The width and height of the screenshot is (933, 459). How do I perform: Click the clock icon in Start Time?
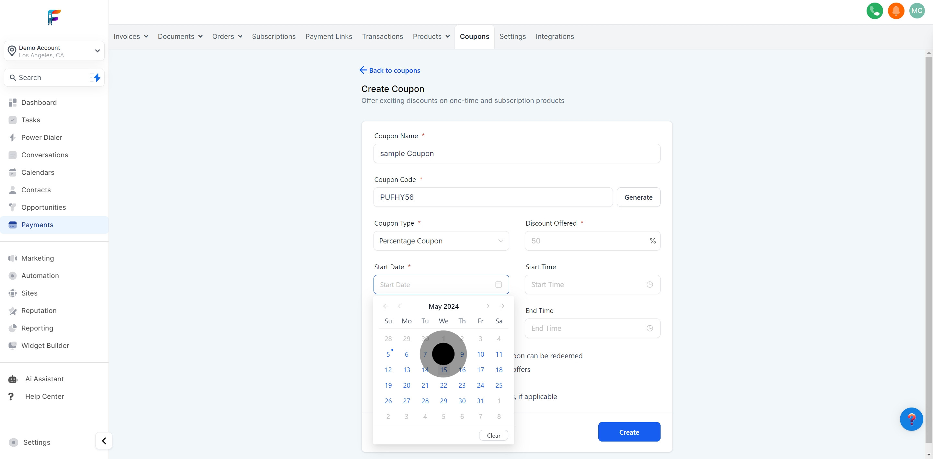650,285
